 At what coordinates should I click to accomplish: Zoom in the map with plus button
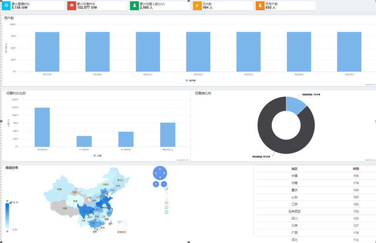[156, 184]
